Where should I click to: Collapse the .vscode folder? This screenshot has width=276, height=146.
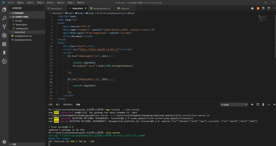pyautogui.click(x=27, y=21)
